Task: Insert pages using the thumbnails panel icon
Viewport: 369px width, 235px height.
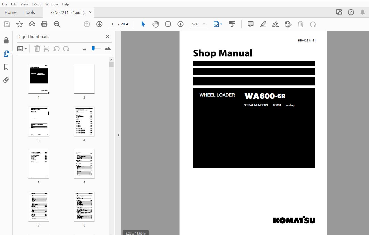Action: click(x=47, y=49)
